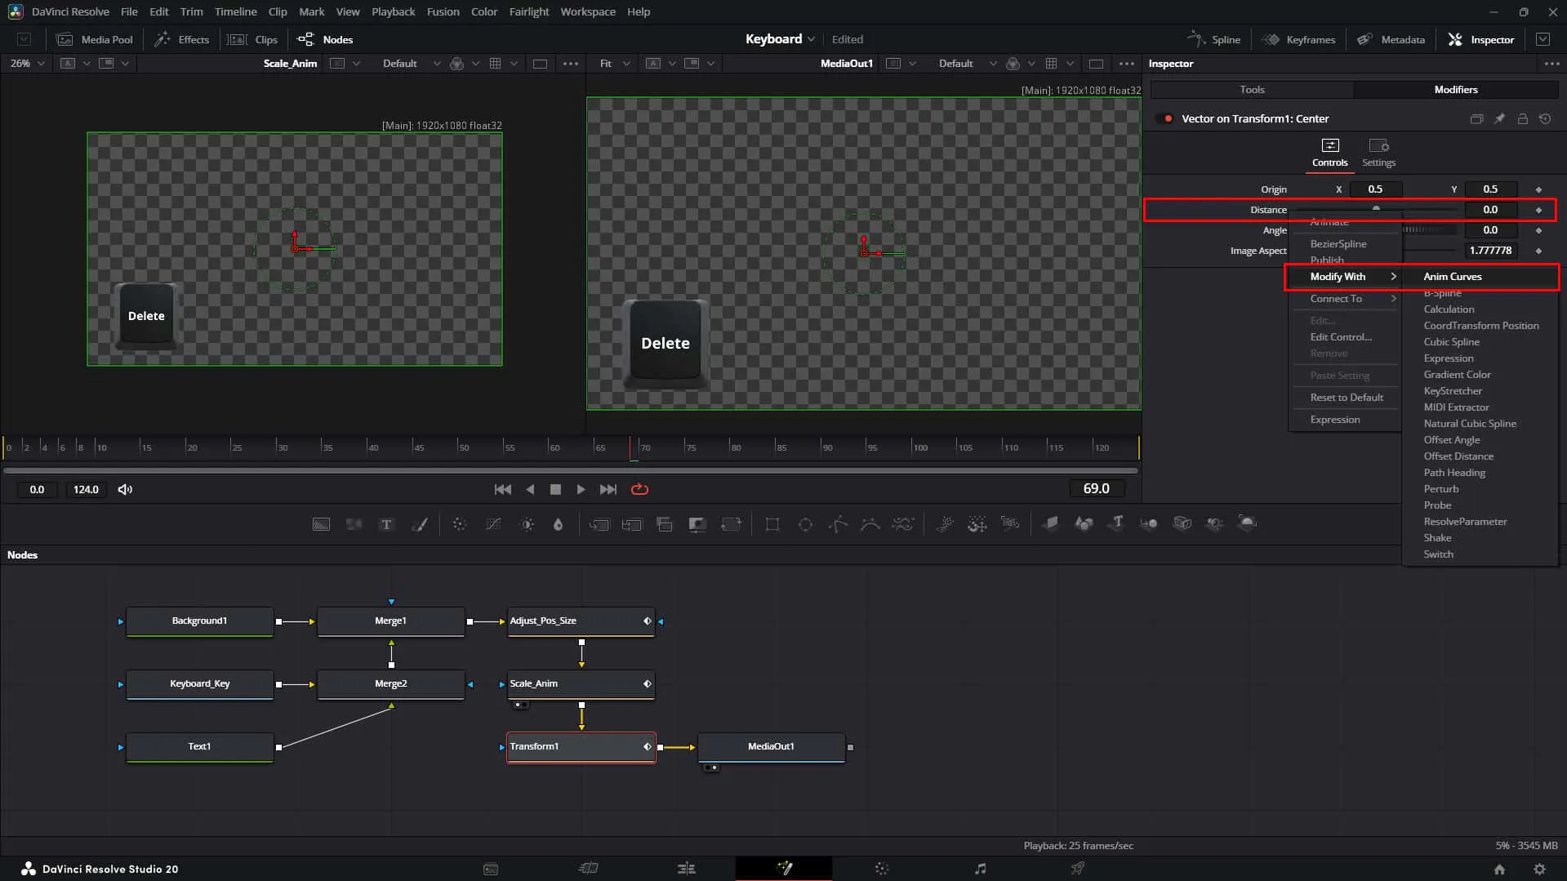Add a Matte Control node from the toolbar
The image size is (1567, 881).
pos(697,524)
